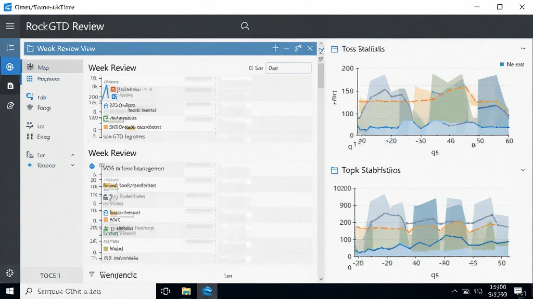Open Task View from the taskbar
The height and width of the screenshot is (299, 533).
click(165, 291)
